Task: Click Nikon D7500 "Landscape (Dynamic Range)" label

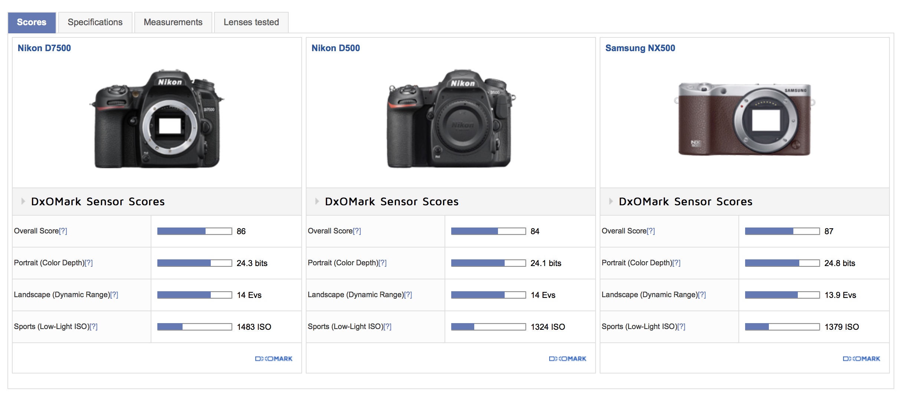Action: 62,295
